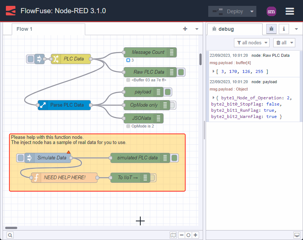Open the Deploy options dropdown arrow

(252, 11)
